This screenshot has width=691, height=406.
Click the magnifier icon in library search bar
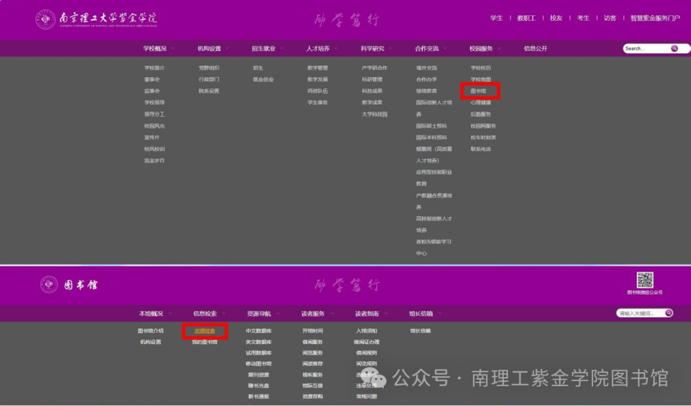click(669, 312)
